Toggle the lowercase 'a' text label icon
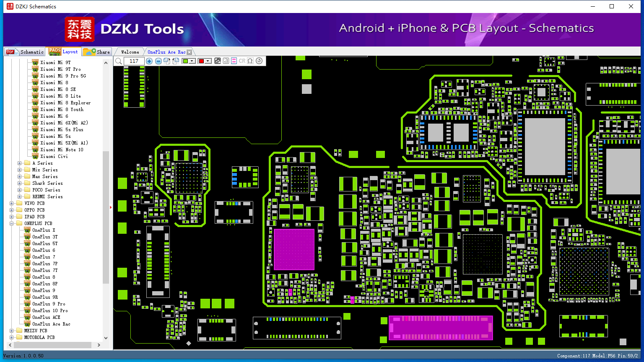This screenshot has height=362, width=644. click(226, 61)
